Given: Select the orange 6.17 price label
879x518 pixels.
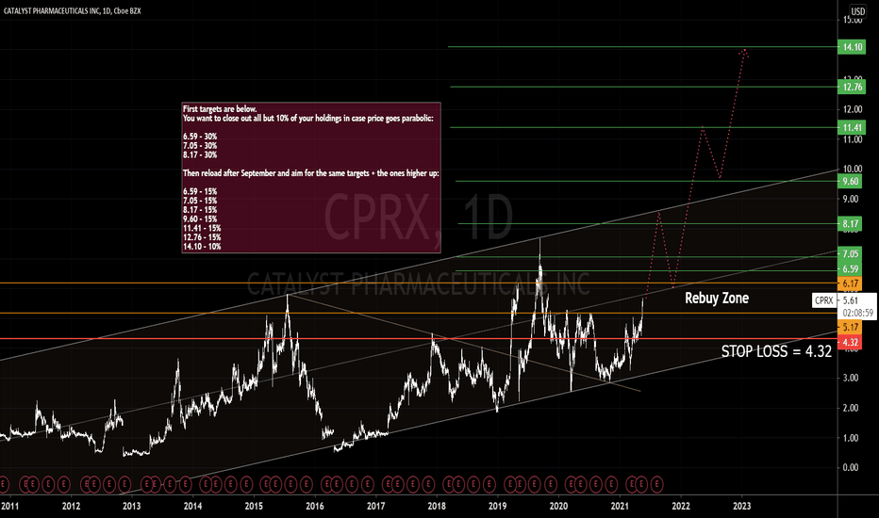Looking at the screenshot, I should 851,283.
